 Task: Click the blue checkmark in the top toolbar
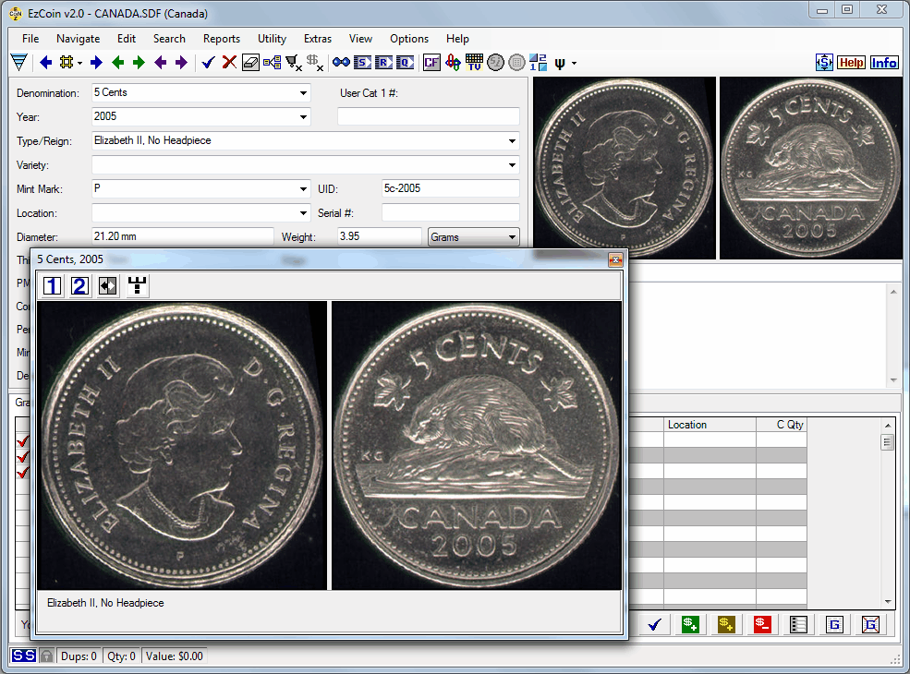click(x=209, y=63)
